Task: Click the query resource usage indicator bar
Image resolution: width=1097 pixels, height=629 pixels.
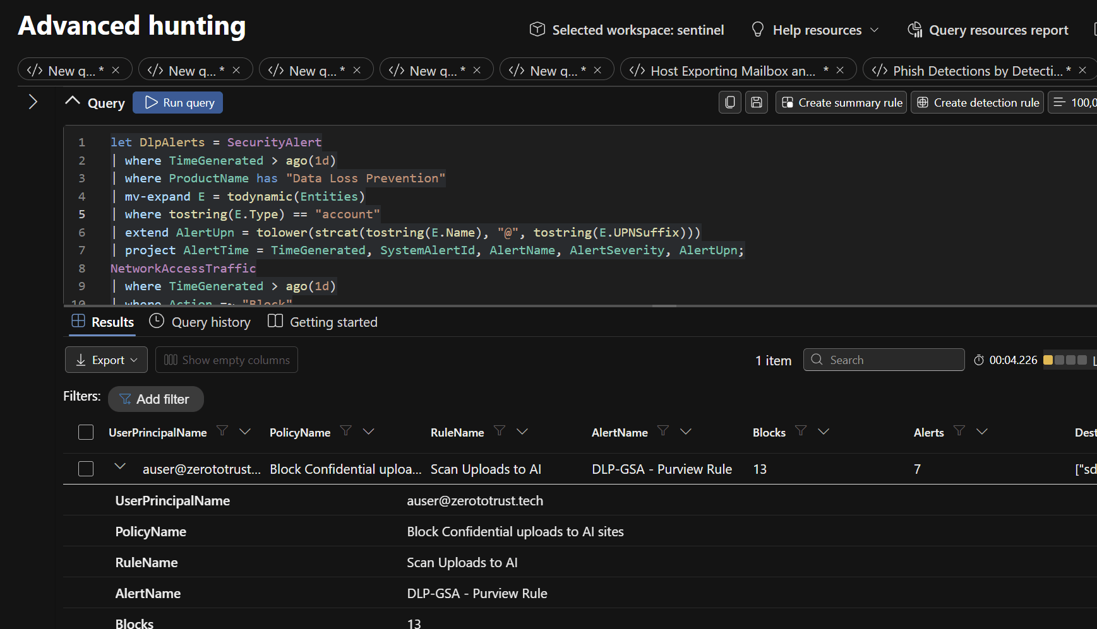Action: [x=1065, y=360]
